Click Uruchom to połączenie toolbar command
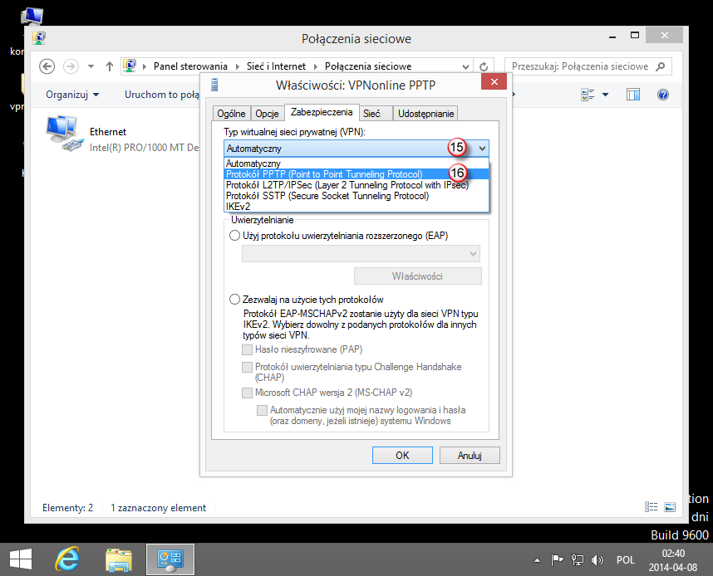Screen dimensions: 713x576 coord(162,95)
